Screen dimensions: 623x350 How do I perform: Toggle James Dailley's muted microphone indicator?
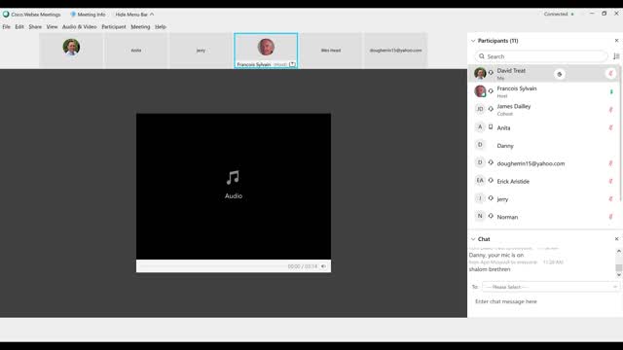click(x=610, y=110)
